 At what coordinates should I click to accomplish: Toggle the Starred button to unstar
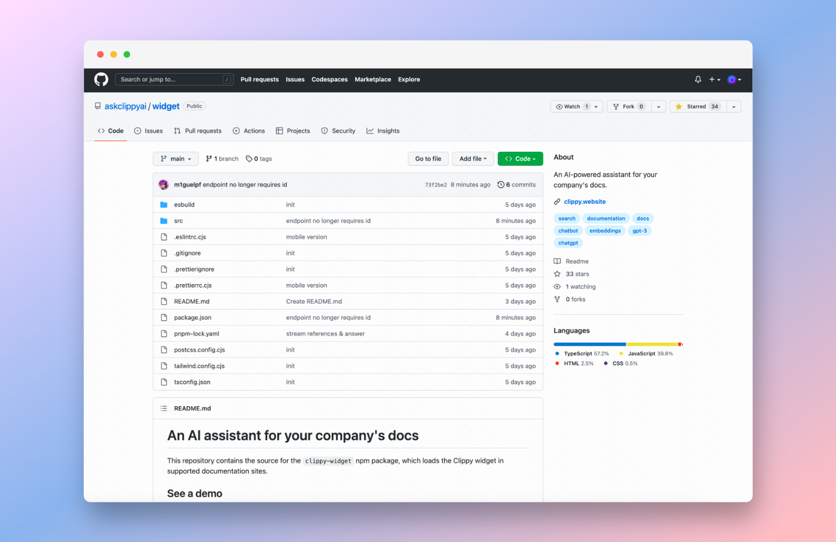click(698, 107)
